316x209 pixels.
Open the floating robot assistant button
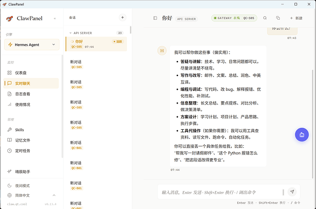point(302,135)
